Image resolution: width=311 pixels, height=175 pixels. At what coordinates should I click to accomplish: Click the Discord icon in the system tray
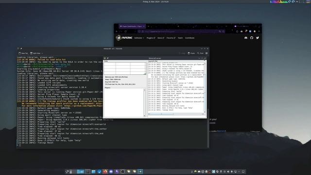point(199,172)
